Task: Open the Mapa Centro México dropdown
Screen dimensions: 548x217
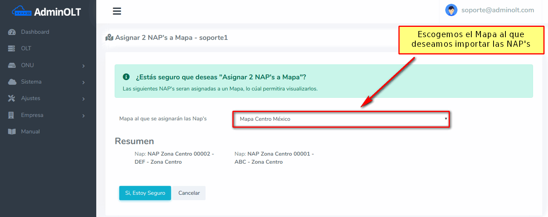Action: click(x=341, y=119)
